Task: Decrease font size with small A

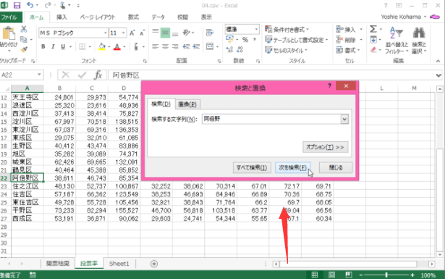Action: pyautogui.click(x=142, y=33)
